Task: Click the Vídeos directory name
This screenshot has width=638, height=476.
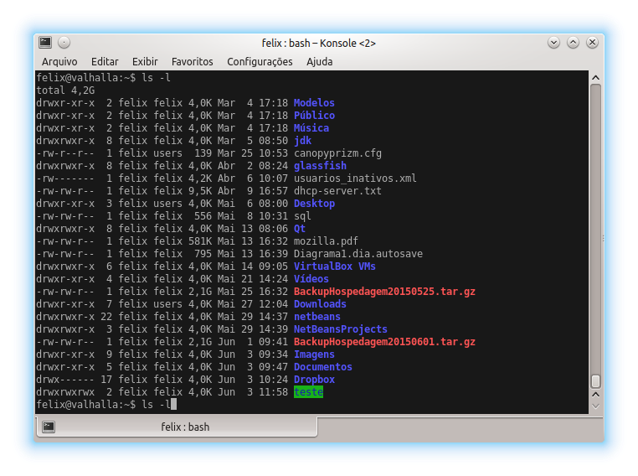Action: (x=311, y=279)
